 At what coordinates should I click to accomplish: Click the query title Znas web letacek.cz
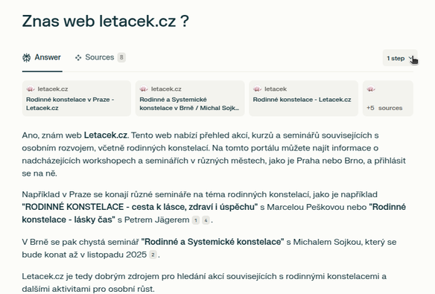[106, 21]
